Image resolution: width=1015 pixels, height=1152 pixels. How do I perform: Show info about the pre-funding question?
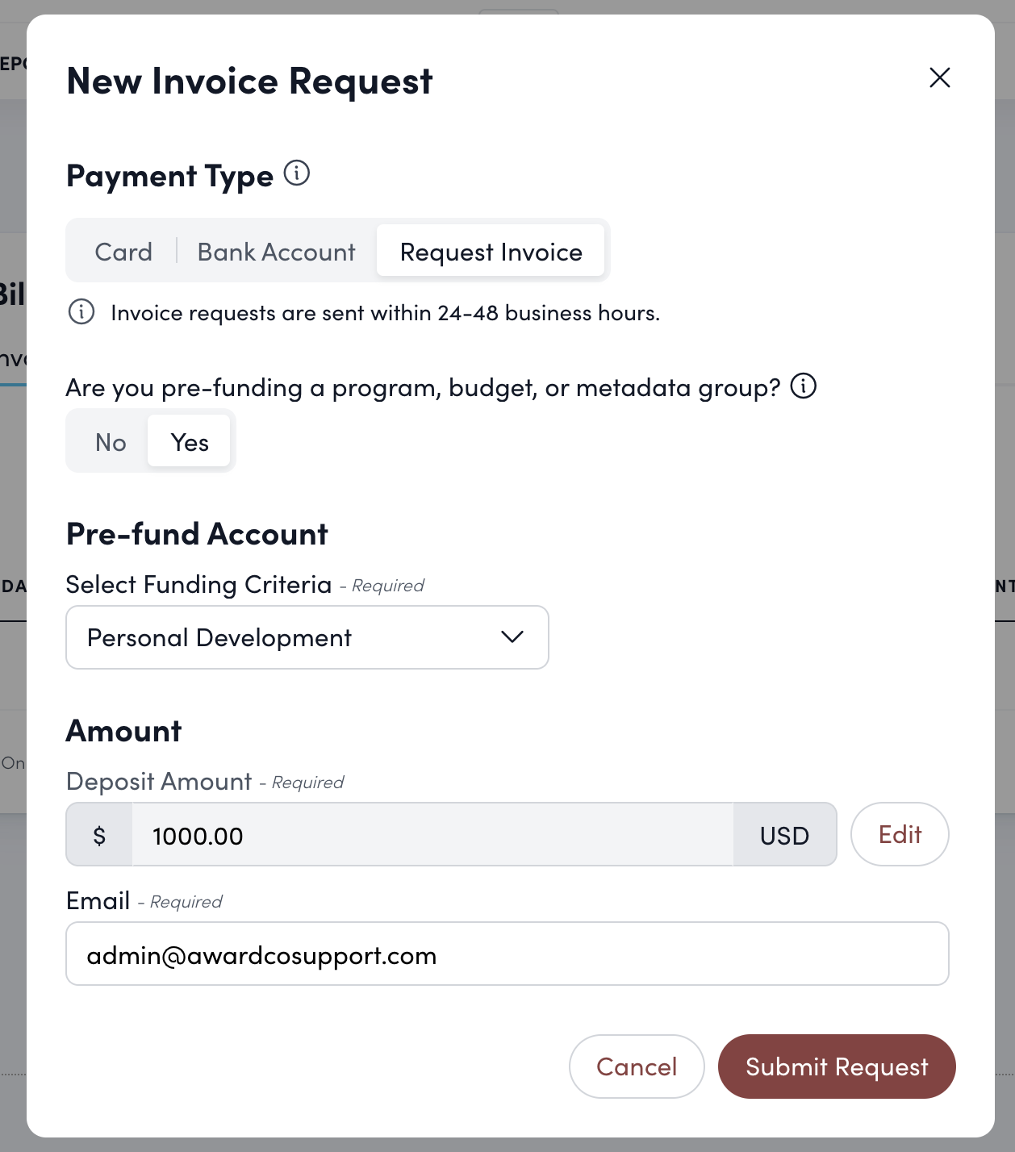(803, 386)
